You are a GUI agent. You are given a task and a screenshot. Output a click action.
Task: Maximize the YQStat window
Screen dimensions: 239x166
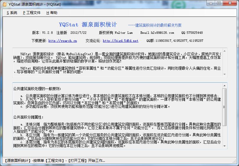click(219, 3)
